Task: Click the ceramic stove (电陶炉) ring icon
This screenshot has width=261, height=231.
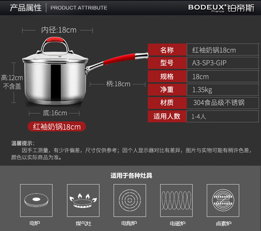Action: [130, 200]
